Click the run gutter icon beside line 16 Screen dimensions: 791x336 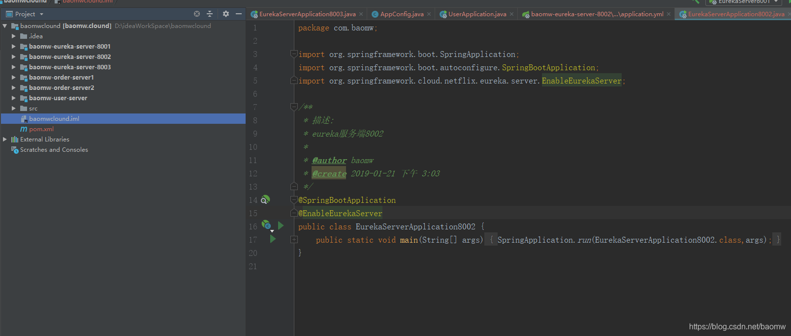click(281, 226)
